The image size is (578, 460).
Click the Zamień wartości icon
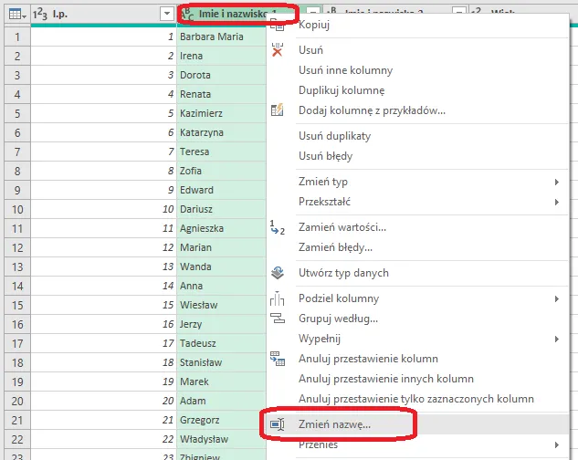tap(278, 226)
